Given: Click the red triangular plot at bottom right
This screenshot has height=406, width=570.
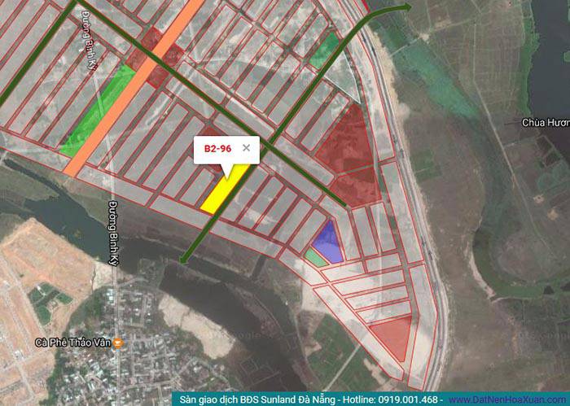Looking at the screenshot, I should (392, 335).
